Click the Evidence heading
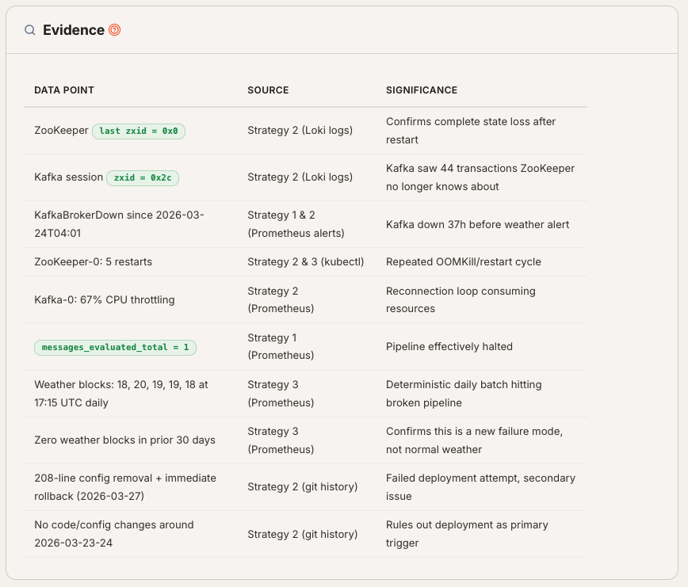The width and height of the screenshot is (688, 587). tap(74, 30)
